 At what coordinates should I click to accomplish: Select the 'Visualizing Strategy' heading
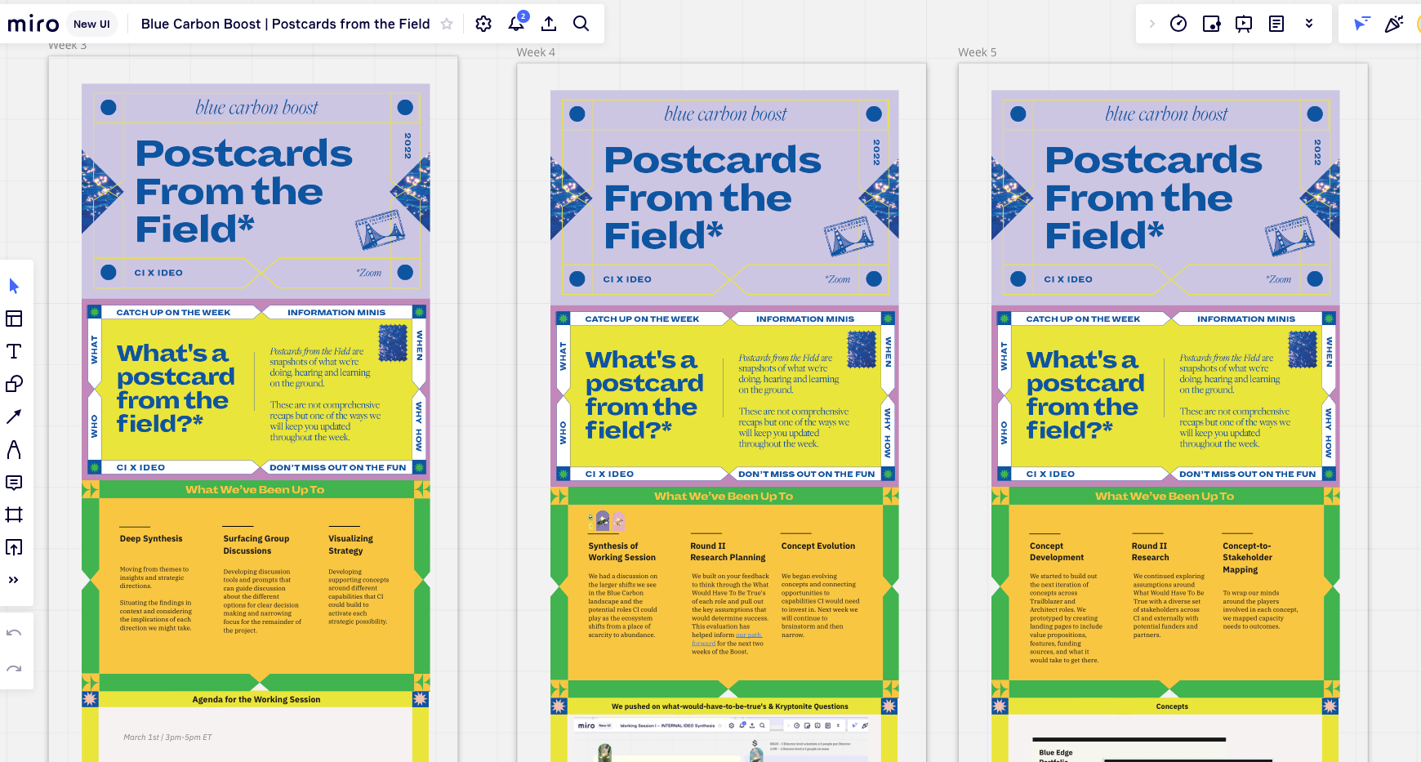(x=350, y=545)
